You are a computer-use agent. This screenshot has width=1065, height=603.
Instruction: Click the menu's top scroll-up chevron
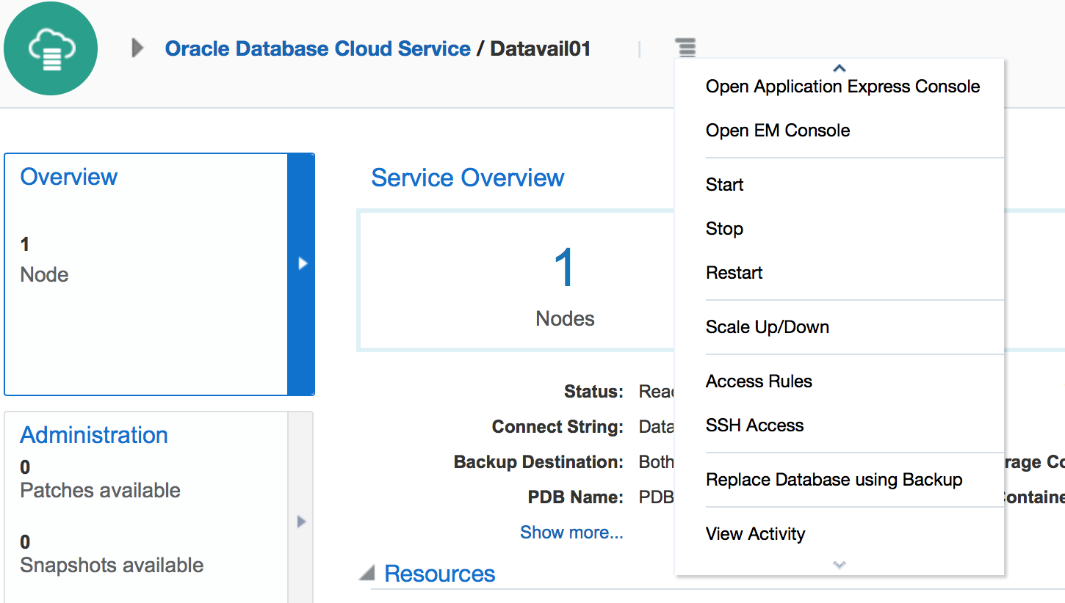[x=840, y=68]
